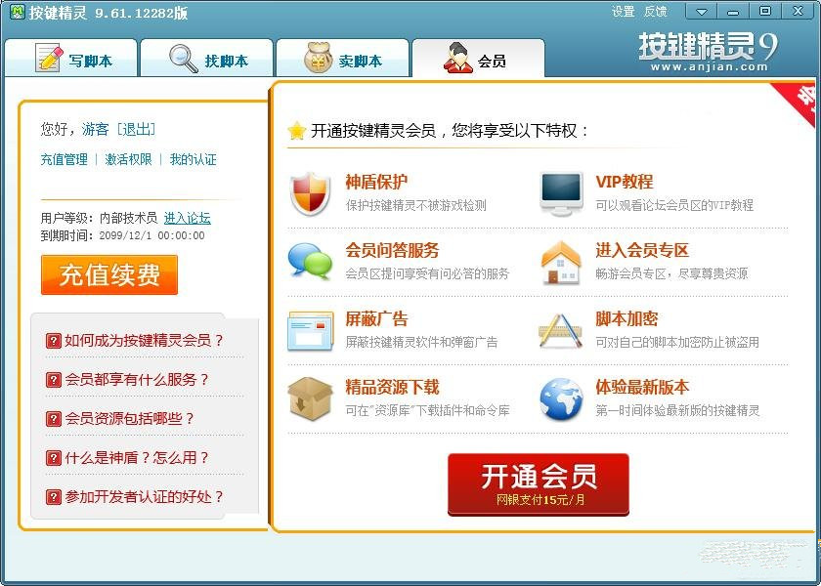Open the 卖脚本 tab
Viewport: 821px width, 586px height.
tap(342, 58)
